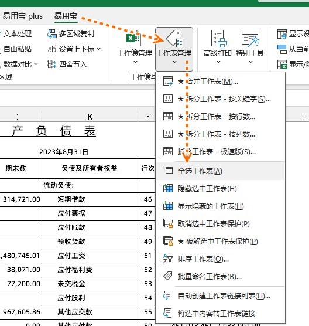Image resolution: width=309 pixels, height=326 pixels.
Task: Switch to the 易用宝 plus tab
Action: [23, 16]
